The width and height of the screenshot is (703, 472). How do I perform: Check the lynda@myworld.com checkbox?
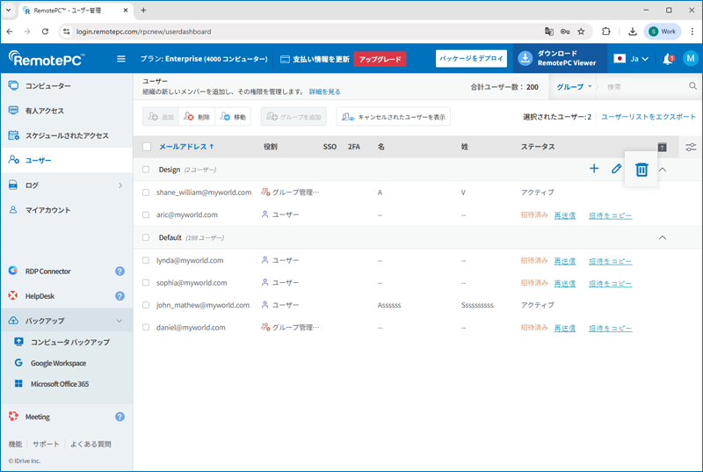(146, 260)
